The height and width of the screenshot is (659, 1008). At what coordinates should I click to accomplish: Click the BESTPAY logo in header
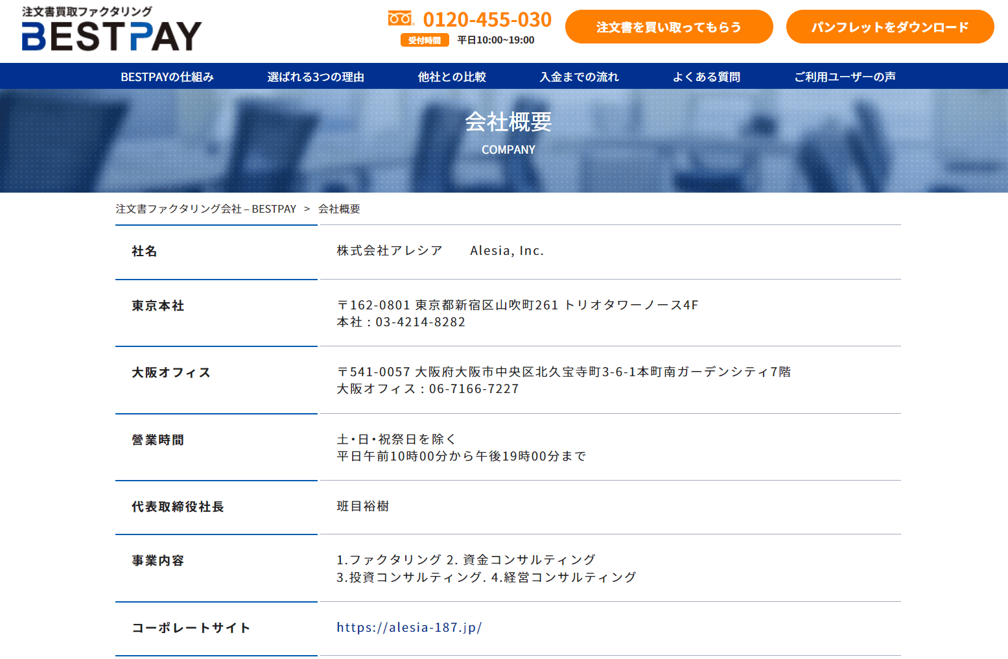click(111, 30)
